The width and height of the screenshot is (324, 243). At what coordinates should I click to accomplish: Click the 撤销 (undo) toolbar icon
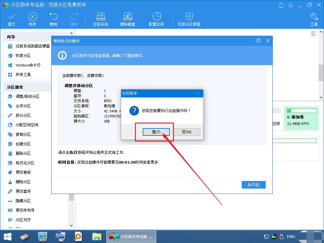(53, 19)
